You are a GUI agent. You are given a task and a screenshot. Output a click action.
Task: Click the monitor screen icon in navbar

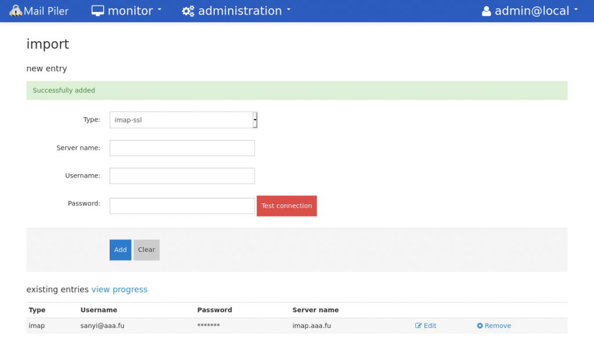tap(97, 10)
